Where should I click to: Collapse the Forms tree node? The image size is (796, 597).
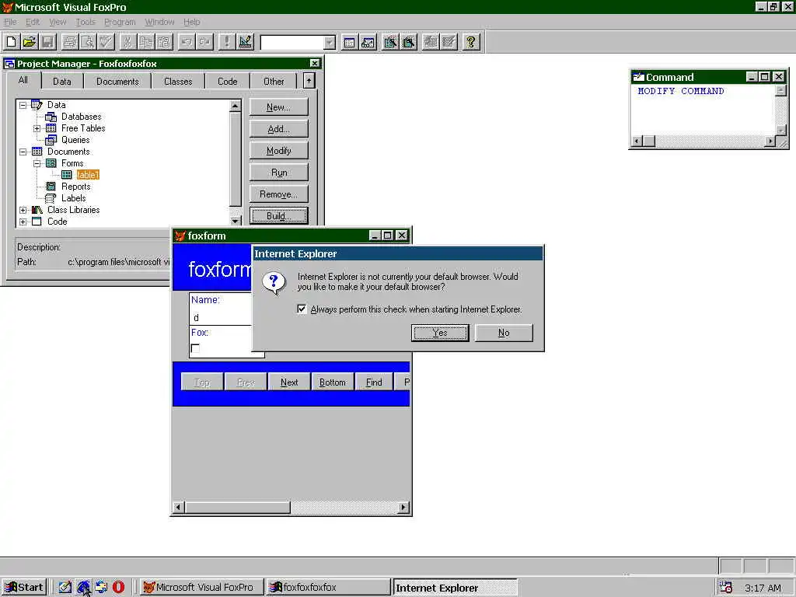point(37,163)
